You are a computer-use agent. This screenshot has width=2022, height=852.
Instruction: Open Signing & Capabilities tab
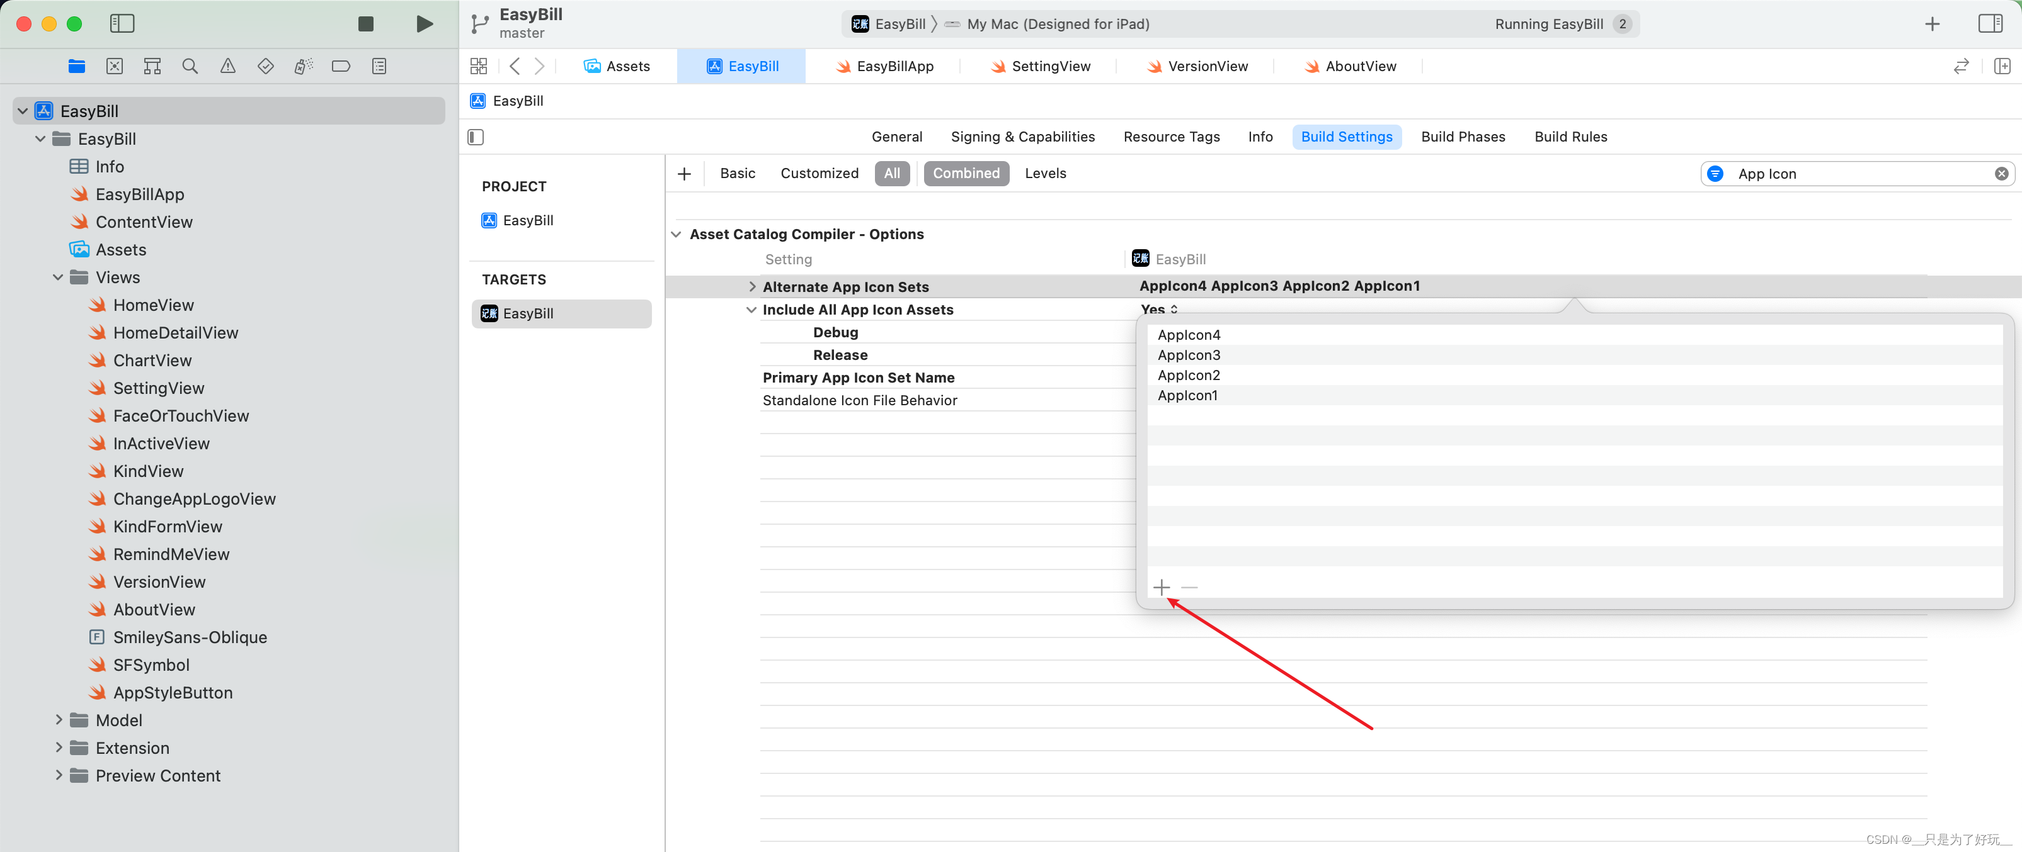(1022, 137)
